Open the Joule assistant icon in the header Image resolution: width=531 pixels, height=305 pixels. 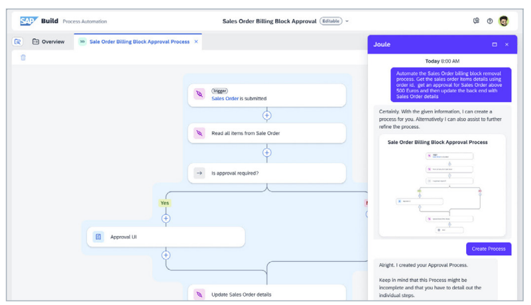[x=476, y=21]
